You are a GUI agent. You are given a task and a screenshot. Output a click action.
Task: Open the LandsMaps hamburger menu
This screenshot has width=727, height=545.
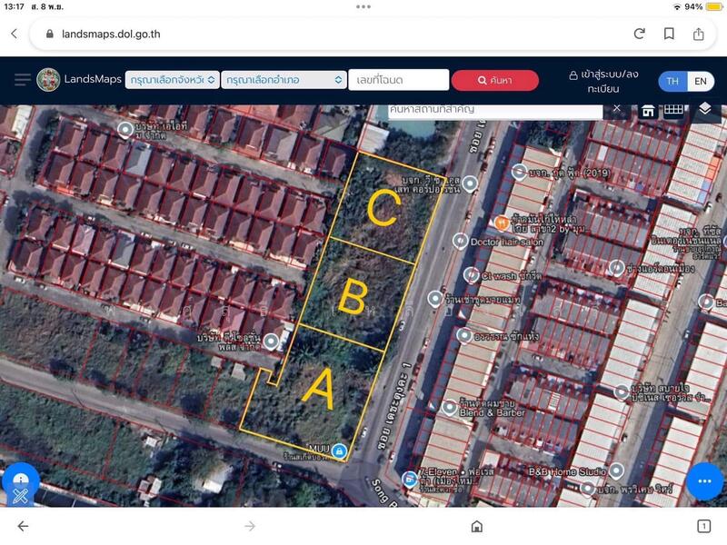click(23, 80)
